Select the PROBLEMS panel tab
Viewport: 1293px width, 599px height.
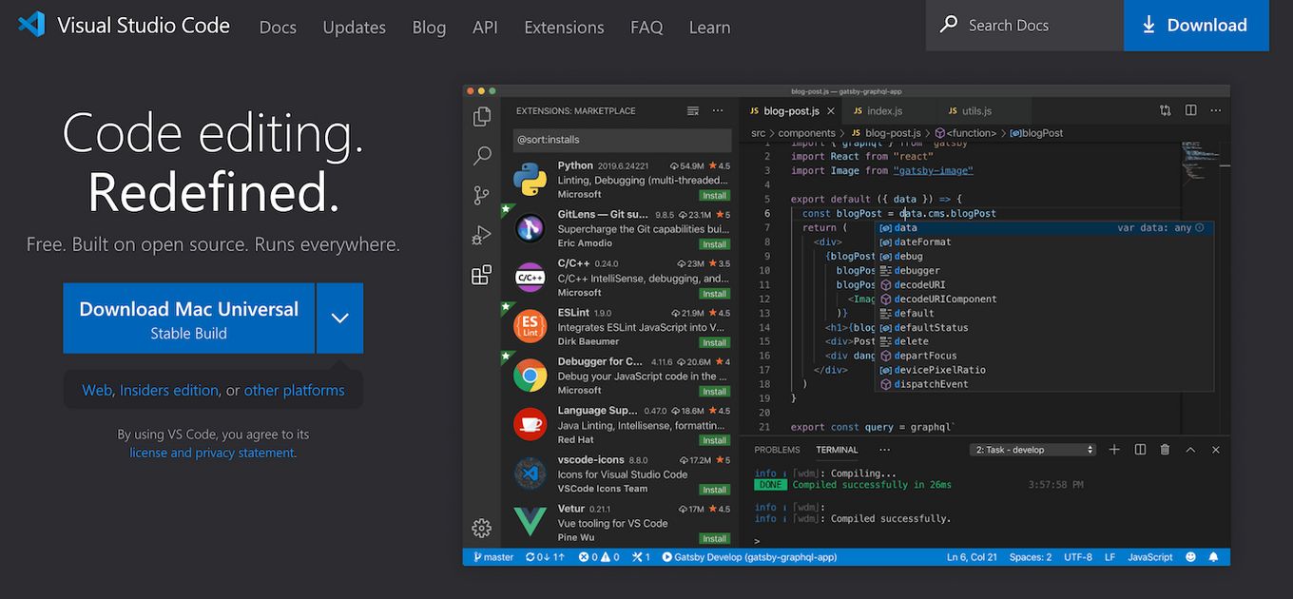click(777, 450)
